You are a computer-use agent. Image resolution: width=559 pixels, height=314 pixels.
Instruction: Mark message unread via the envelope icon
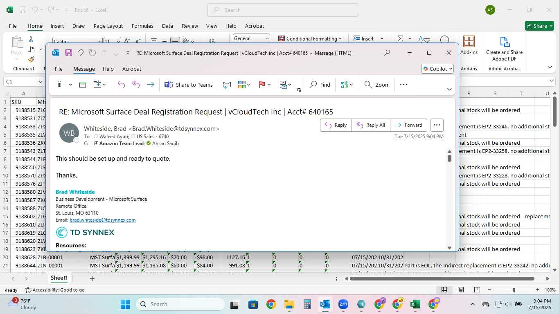pos(227,85)
